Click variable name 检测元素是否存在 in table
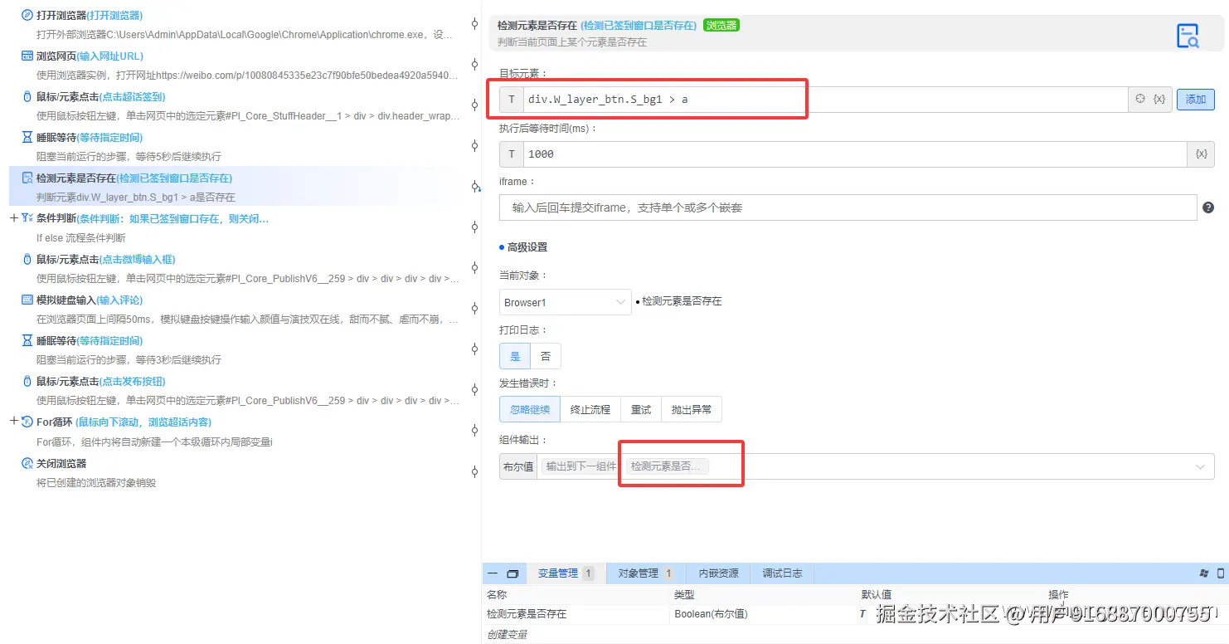Screen dimensions: 1229x644 click(527, 614)
